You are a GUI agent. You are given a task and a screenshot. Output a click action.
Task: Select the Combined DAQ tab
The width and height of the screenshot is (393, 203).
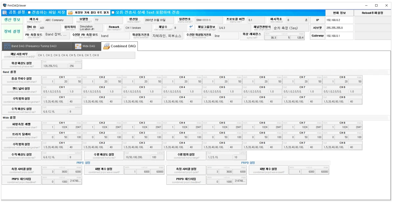tap(120, 46)
